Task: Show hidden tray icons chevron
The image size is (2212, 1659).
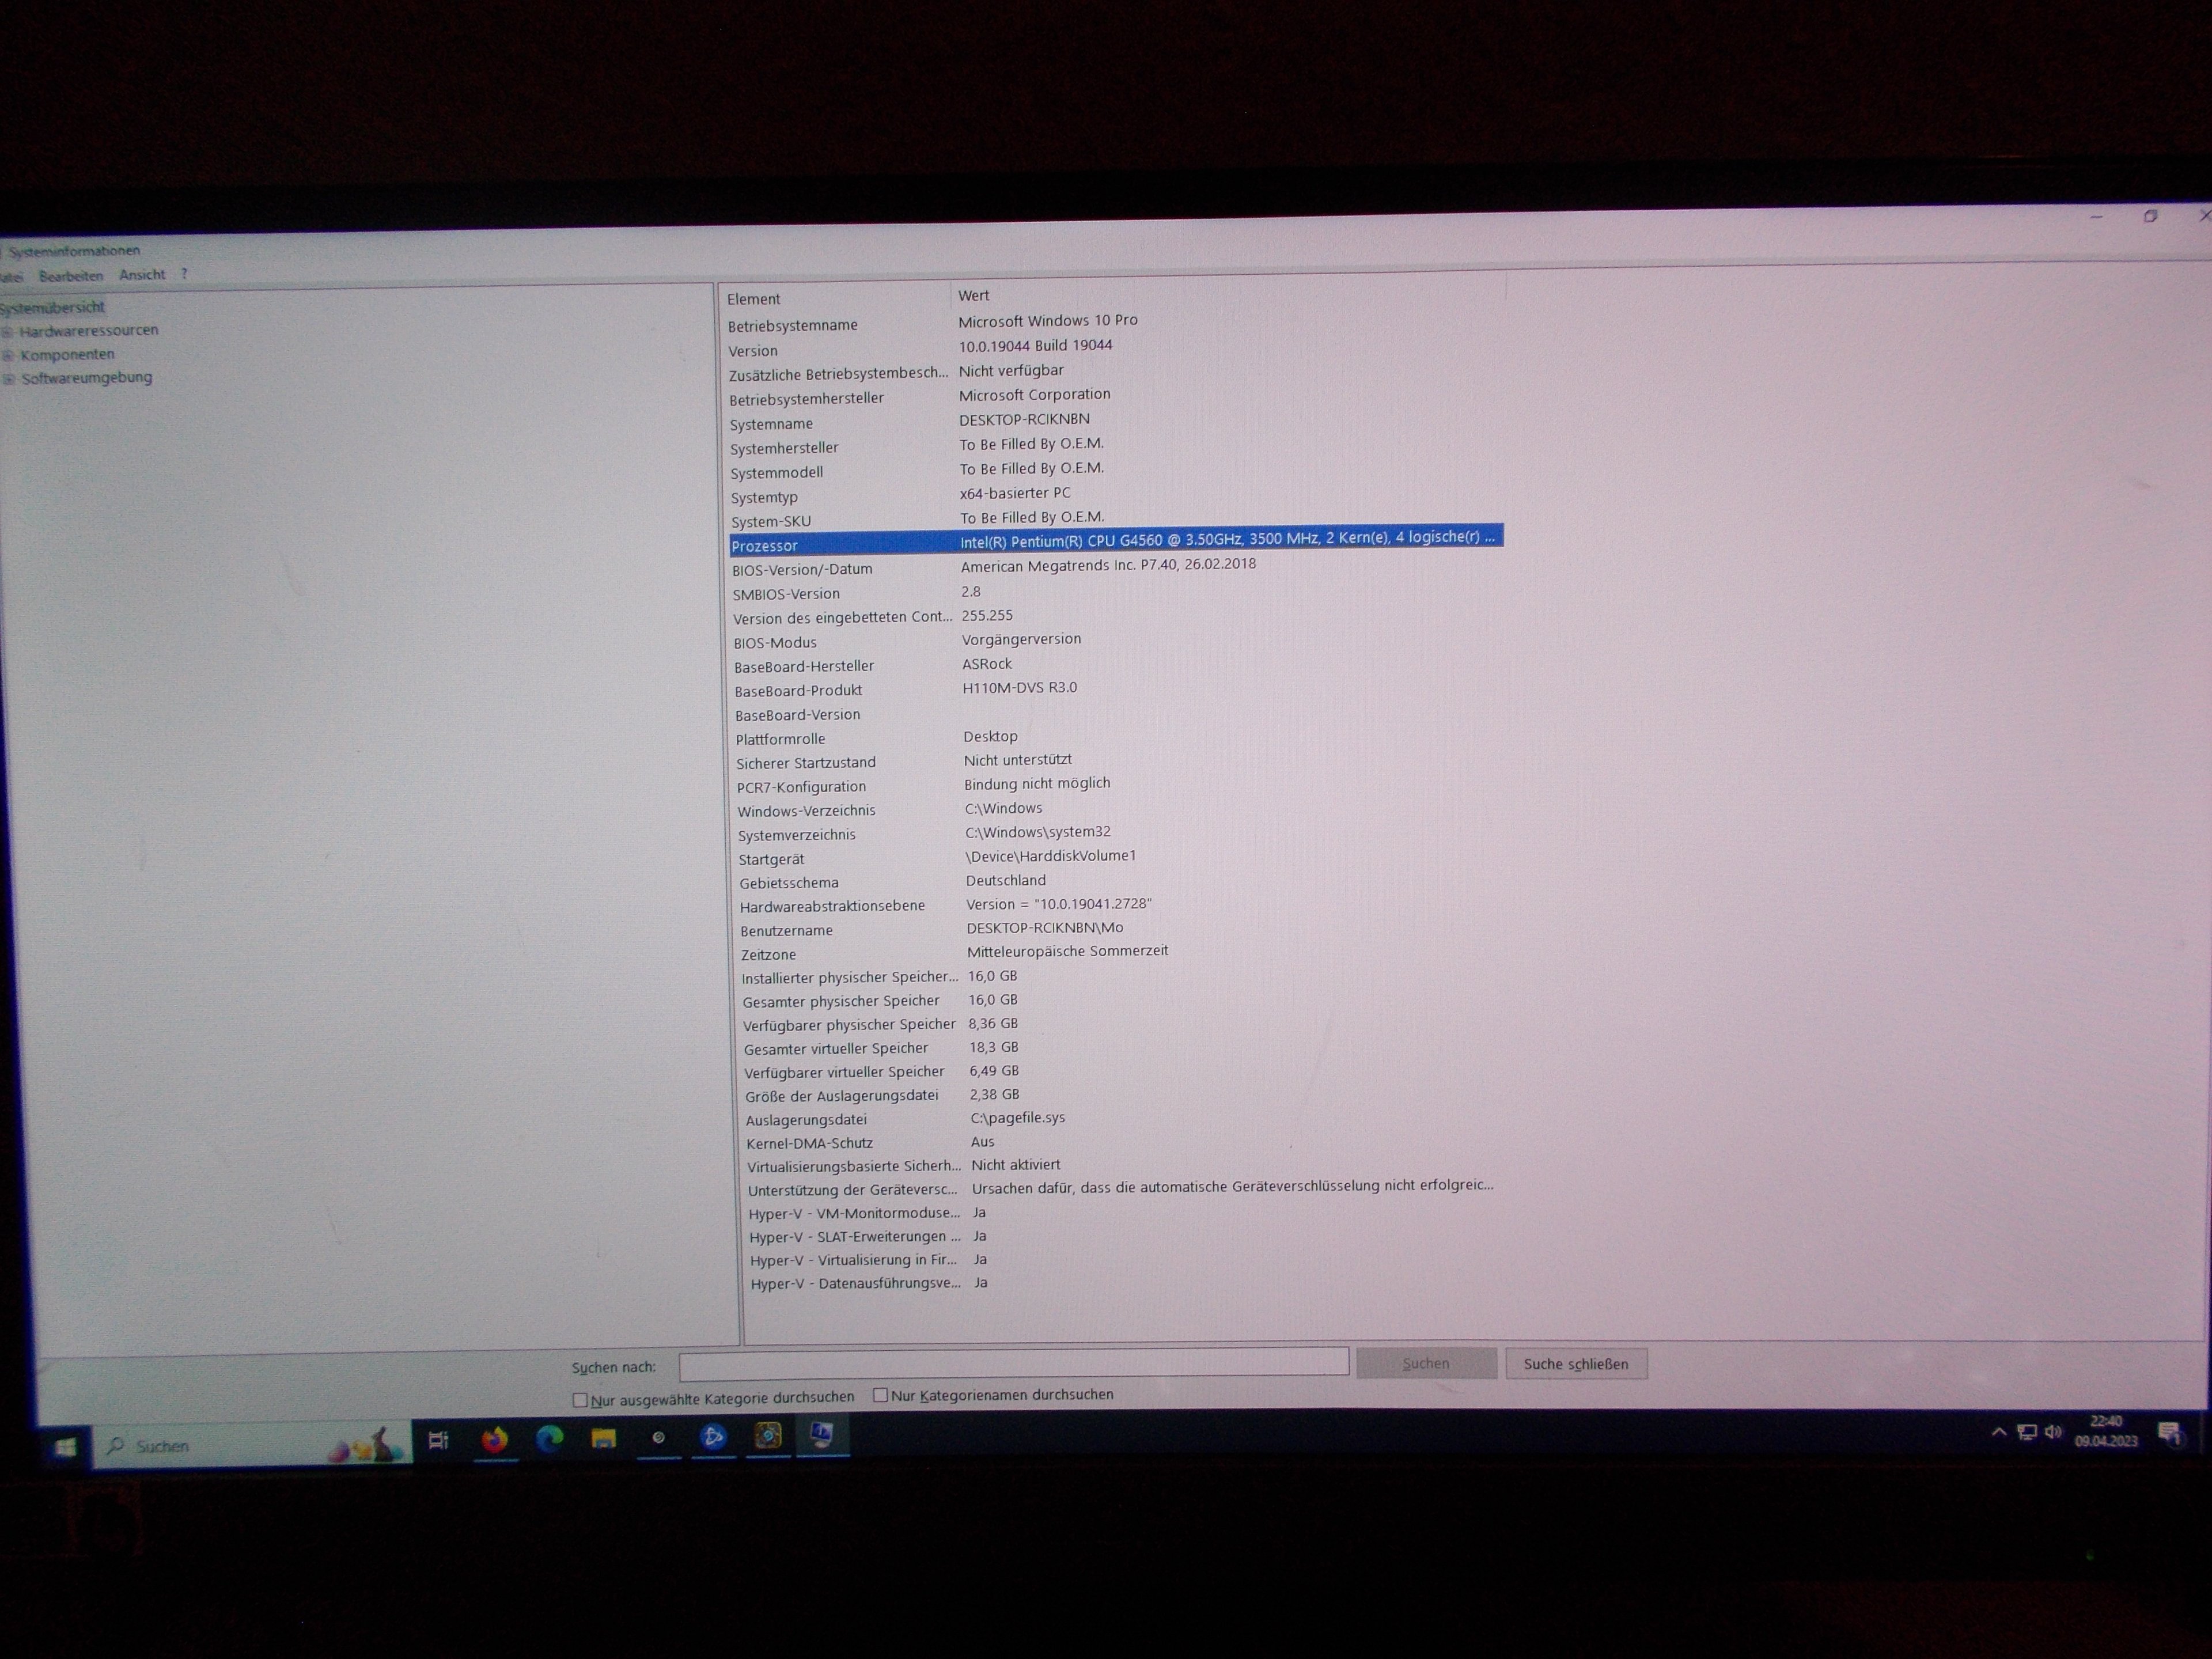Action: click(1998, 1432)
